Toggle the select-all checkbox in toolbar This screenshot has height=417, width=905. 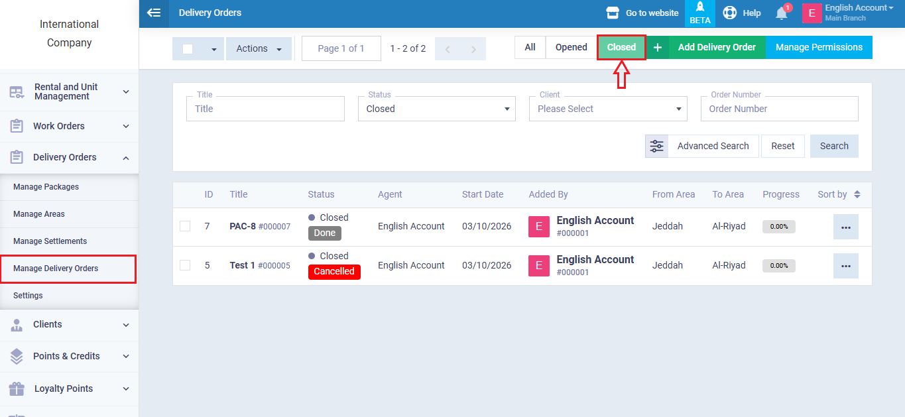point(188,49)
